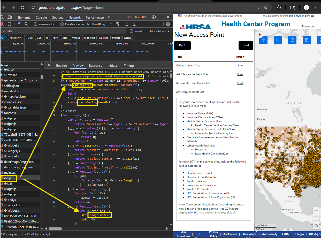Zoom in on the map
Viewport: 321px width, 238px height.
316,210
